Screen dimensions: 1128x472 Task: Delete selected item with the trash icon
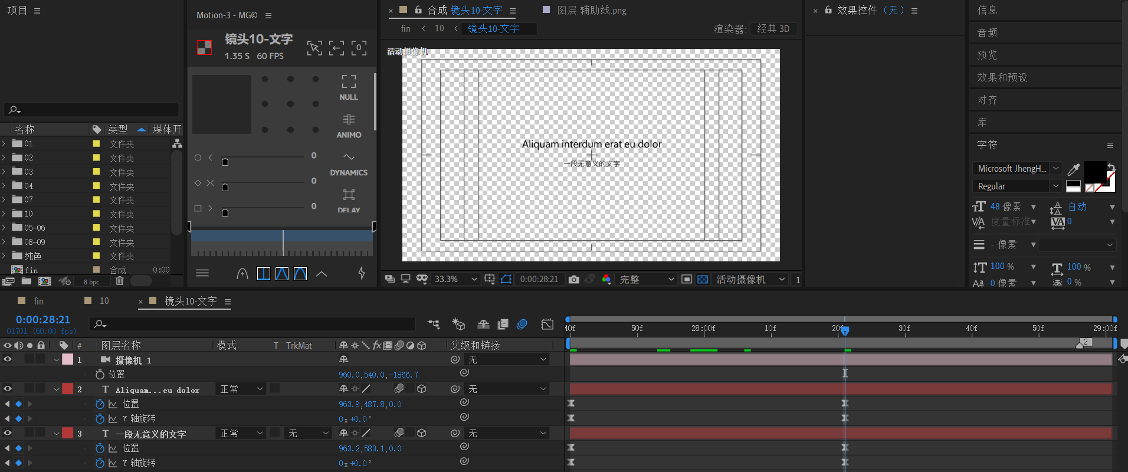120,281
